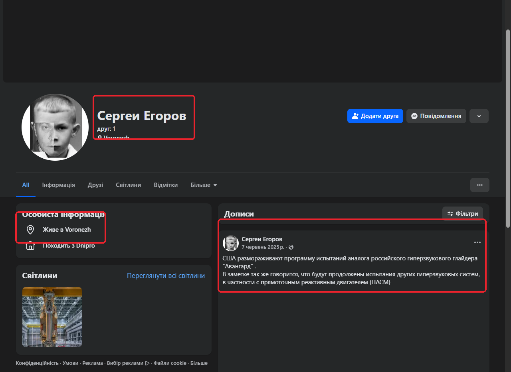Open the Реклама footer link
This screenshot has height=372, width=511.
coord(93,363)
